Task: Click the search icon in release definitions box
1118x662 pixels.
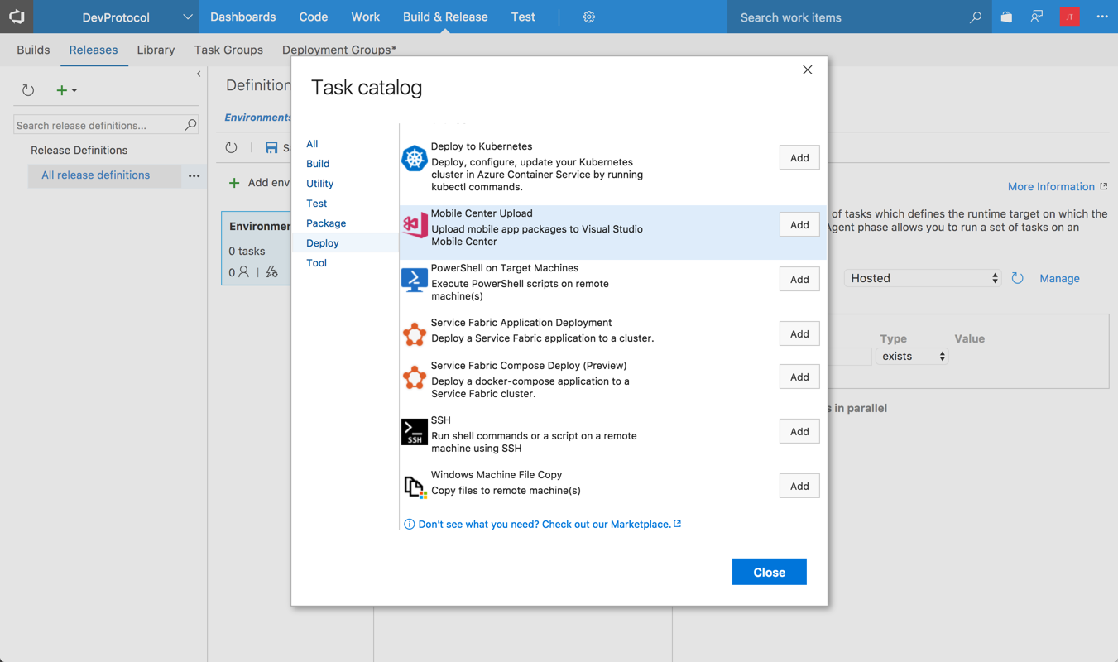Action: (190, 125)
